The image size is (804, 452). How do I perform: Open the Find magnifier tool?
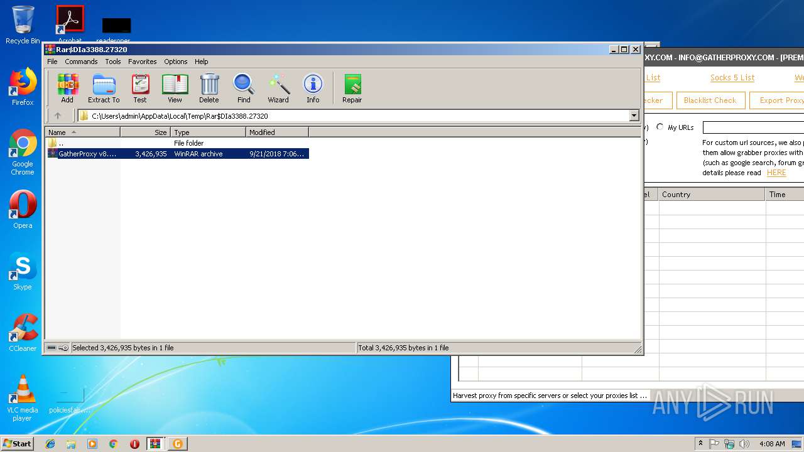coord(244,88)
